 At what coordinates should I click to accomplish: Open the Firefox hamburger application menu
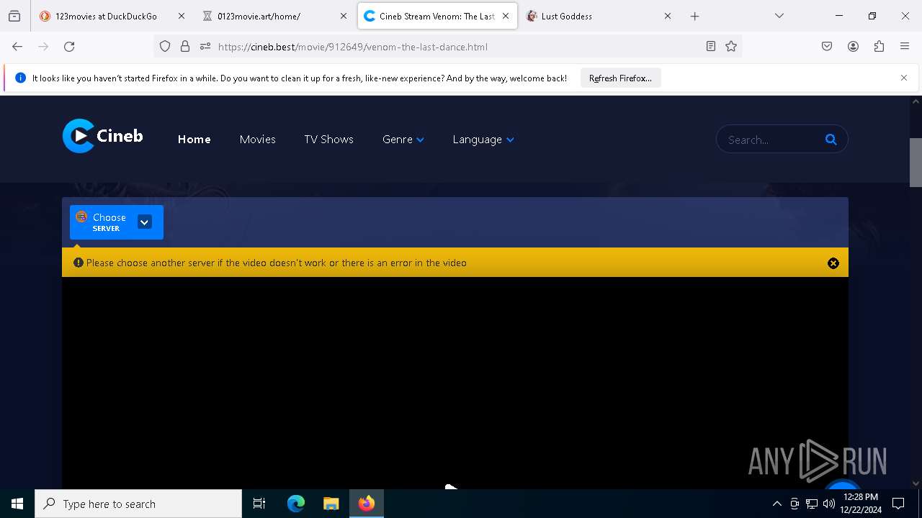click(x=905, y=47)
